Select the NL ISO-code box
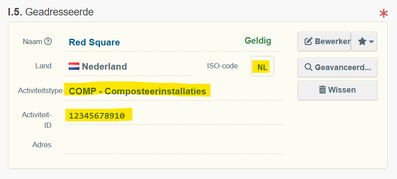397x179 pixels. (x=262, y=67)
